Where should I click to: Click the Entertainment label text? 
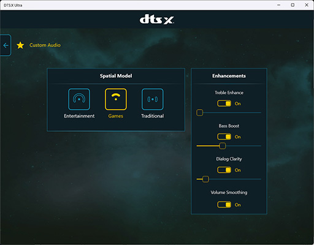pyautogui.click(x=79, y=116)
